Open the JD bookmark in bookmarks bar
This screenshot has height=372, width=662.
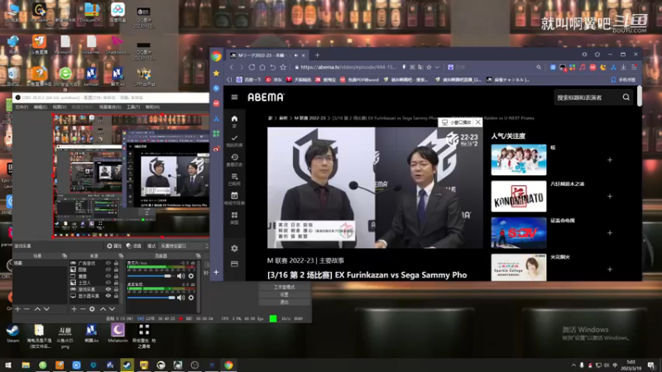click(274, 79)
